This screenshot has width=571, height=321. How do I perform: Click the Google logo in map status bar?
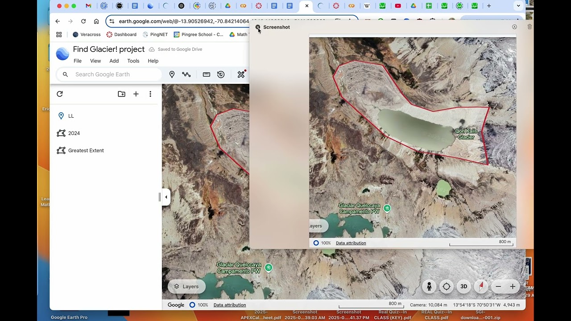(176, 305)
